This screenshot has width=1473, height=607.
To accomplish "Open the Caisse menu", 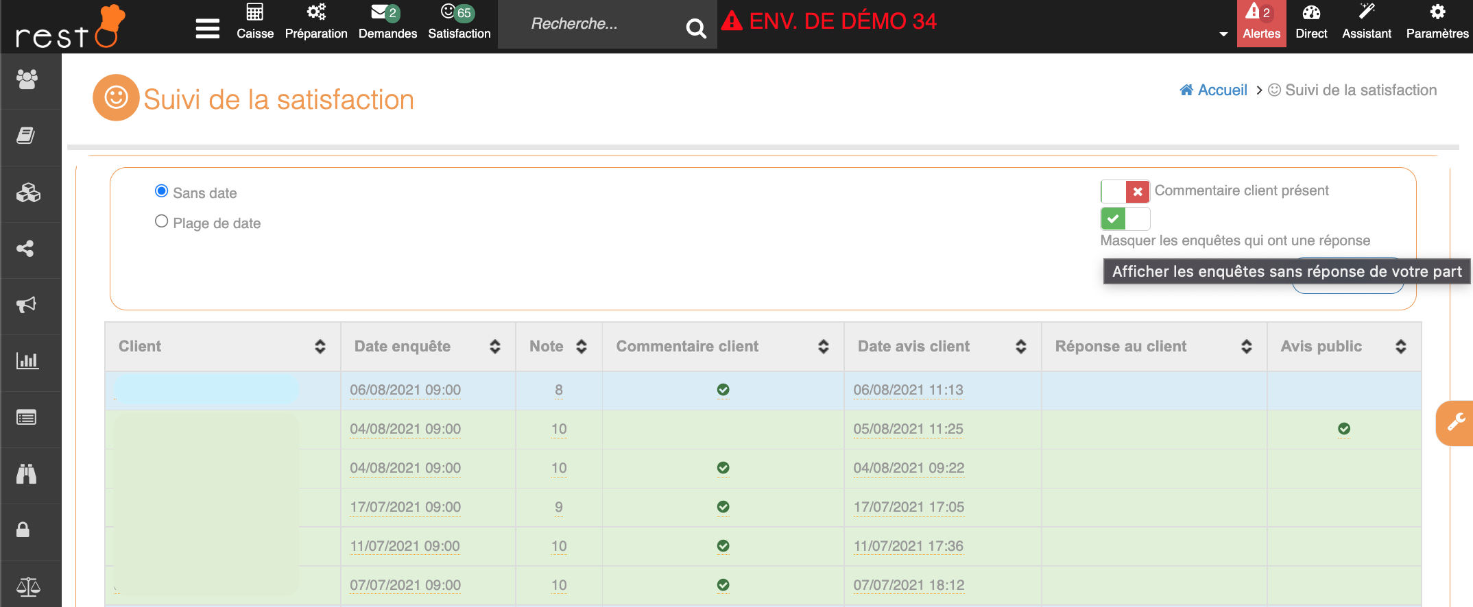I will 255,22.
